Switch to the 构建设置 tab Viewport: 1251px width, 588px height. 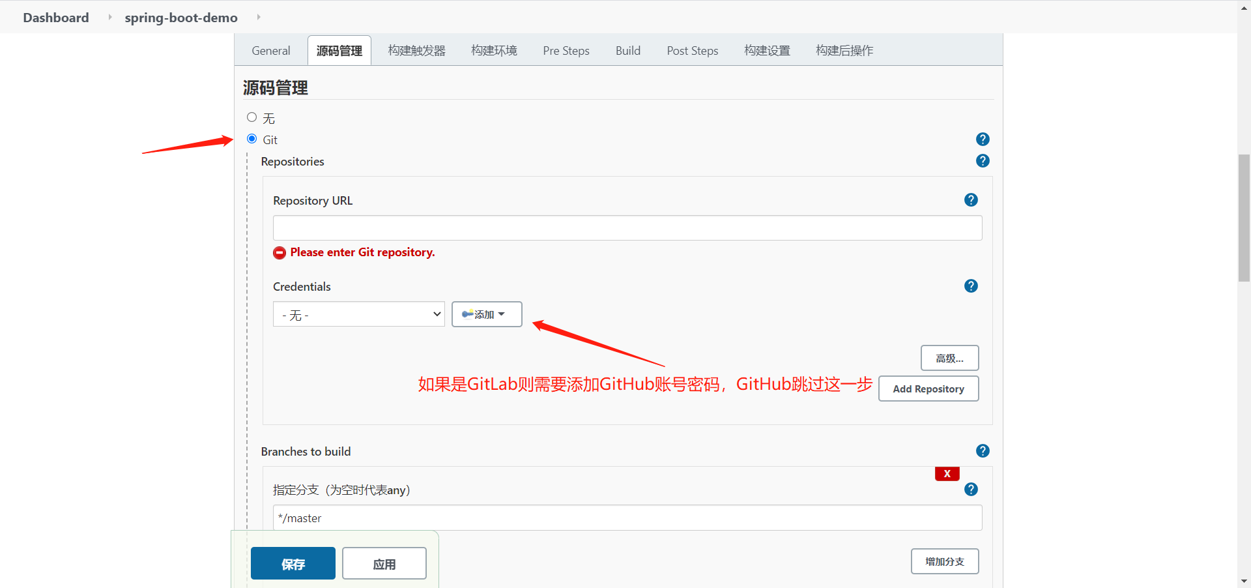tap(768, 51)
